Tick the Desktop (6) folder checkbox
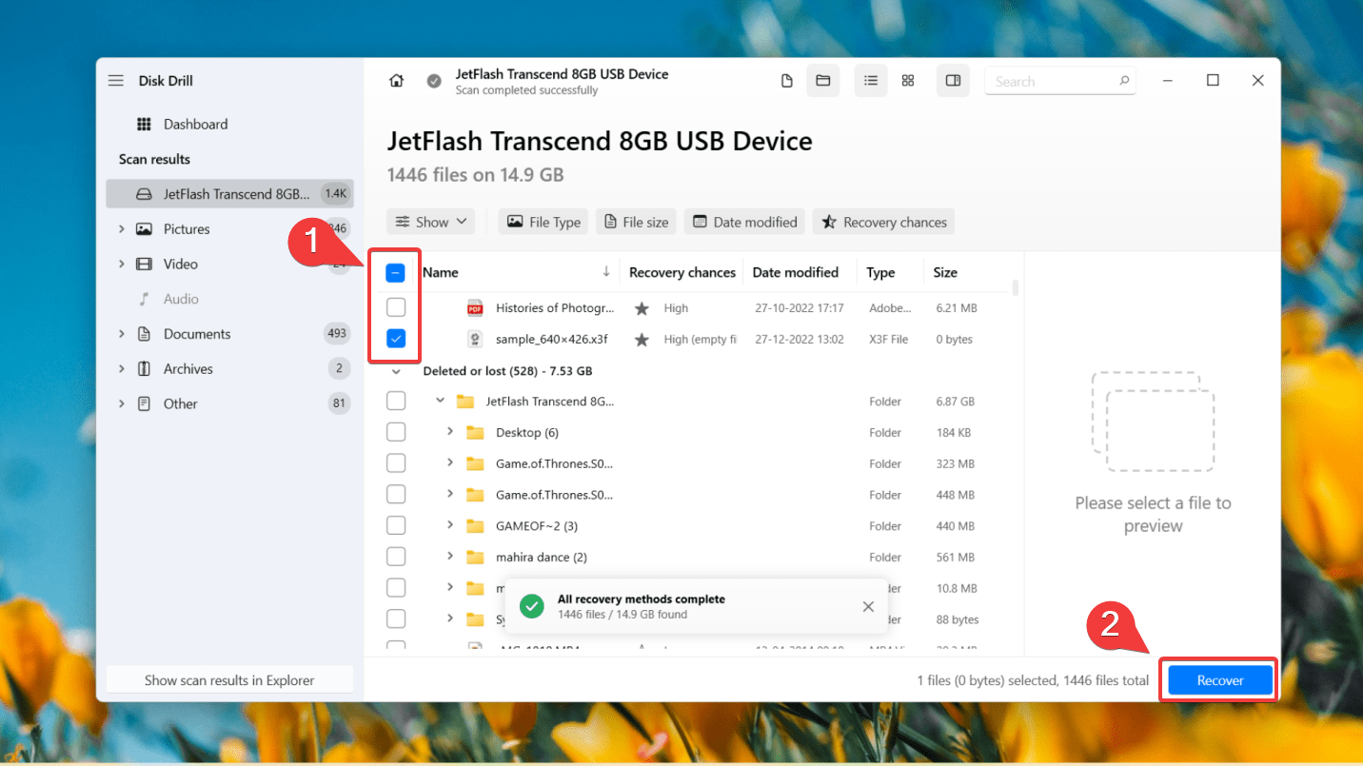 (396, 432)
